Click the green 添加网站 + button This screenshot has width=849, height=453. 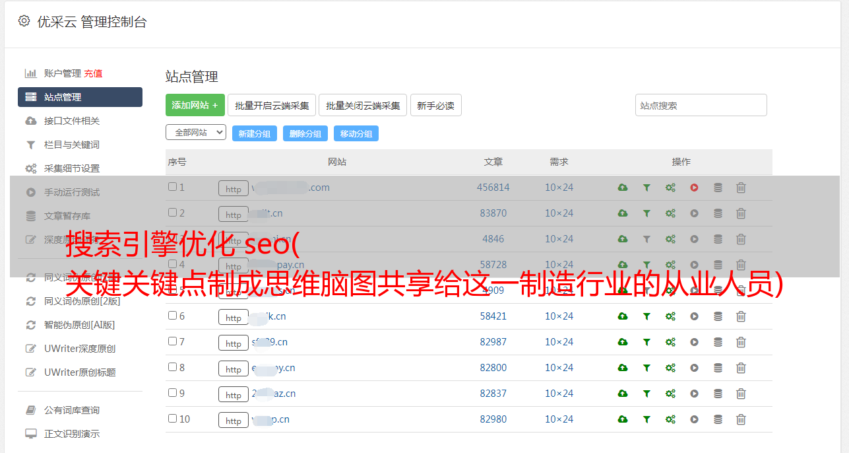[x=195, y=105]
